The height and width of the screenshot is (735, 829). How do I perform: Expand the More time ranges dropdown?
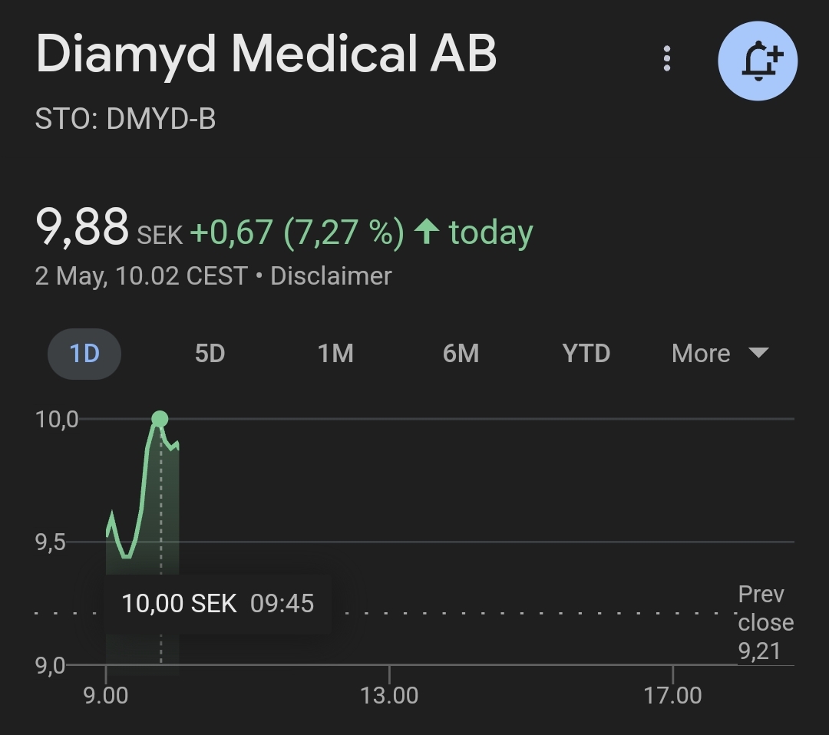tap(719, 354)
